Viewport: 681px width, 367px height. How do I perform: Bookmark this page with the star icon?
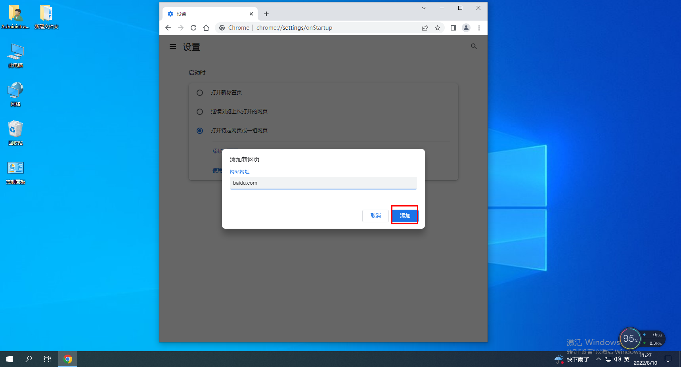[x=438, y=28]
